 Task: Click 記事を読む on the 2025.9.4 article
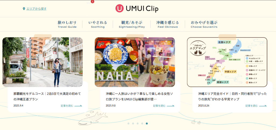click(x=67, y=106)
